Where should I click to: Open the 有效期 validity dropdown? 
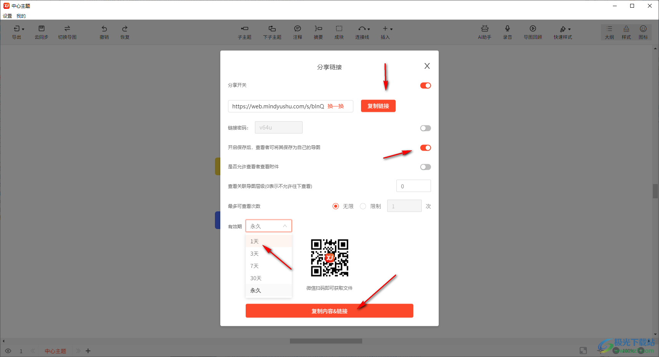pyautogui.click(x=269, y=226)
